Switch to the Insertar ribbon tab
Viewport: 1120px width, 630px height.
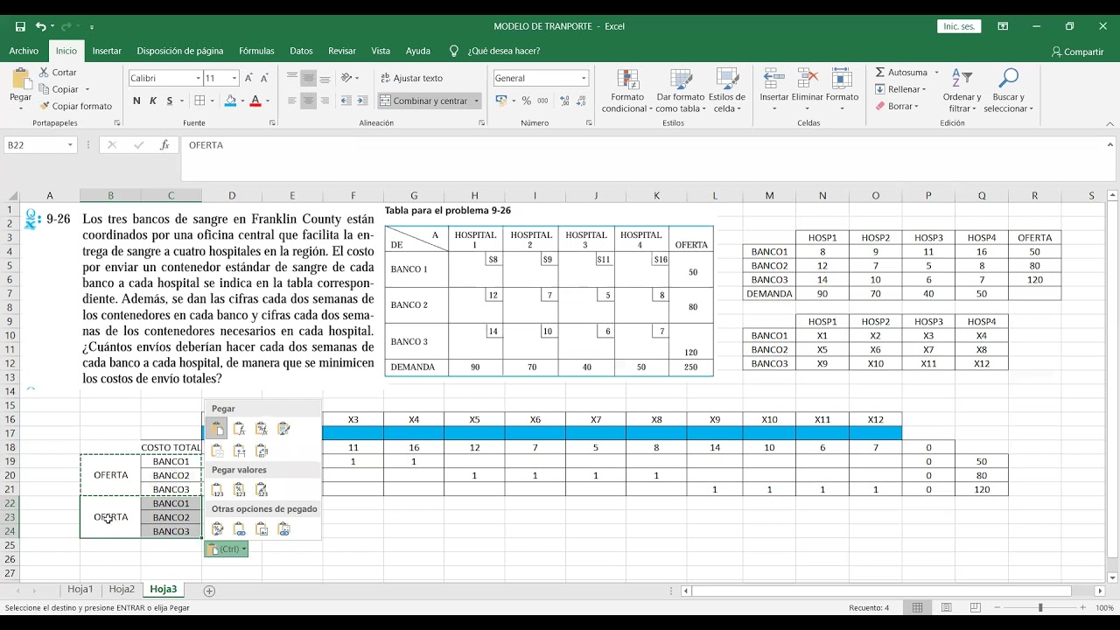[108, 51]
